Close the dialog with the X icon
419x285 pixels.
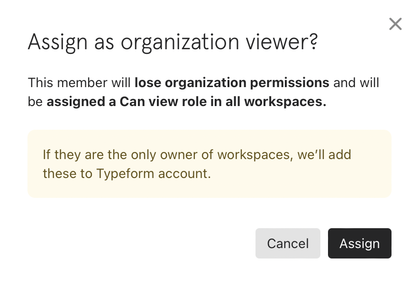coord(395,24)
